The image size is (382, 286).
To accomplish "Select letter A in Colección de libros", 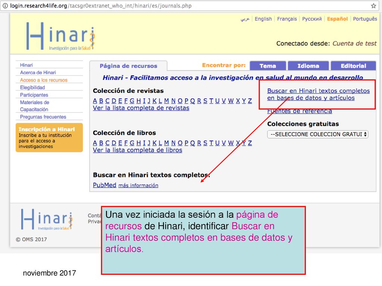I will (95, 143).
